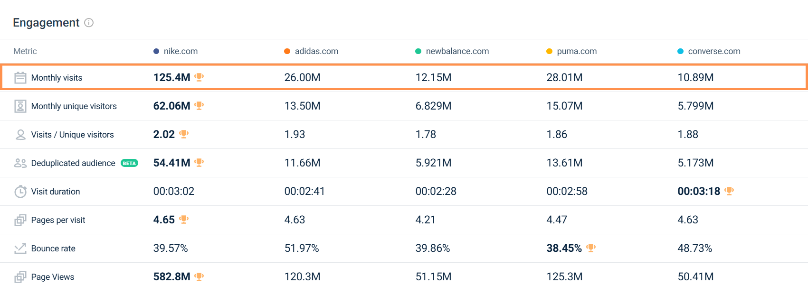Select the Monthly unique visitors label
The height and width of the screenshot is (304, 808).
coord(74,106)
